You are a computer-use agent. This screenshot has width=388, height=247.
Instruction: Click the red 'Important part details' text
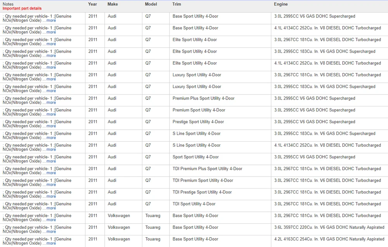(22, 9)
